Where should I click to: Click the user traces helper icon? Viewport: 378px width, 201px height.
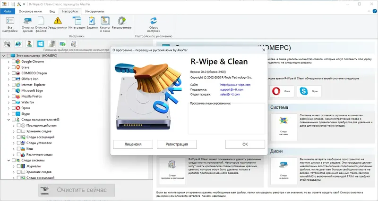[x=29, y=44]
